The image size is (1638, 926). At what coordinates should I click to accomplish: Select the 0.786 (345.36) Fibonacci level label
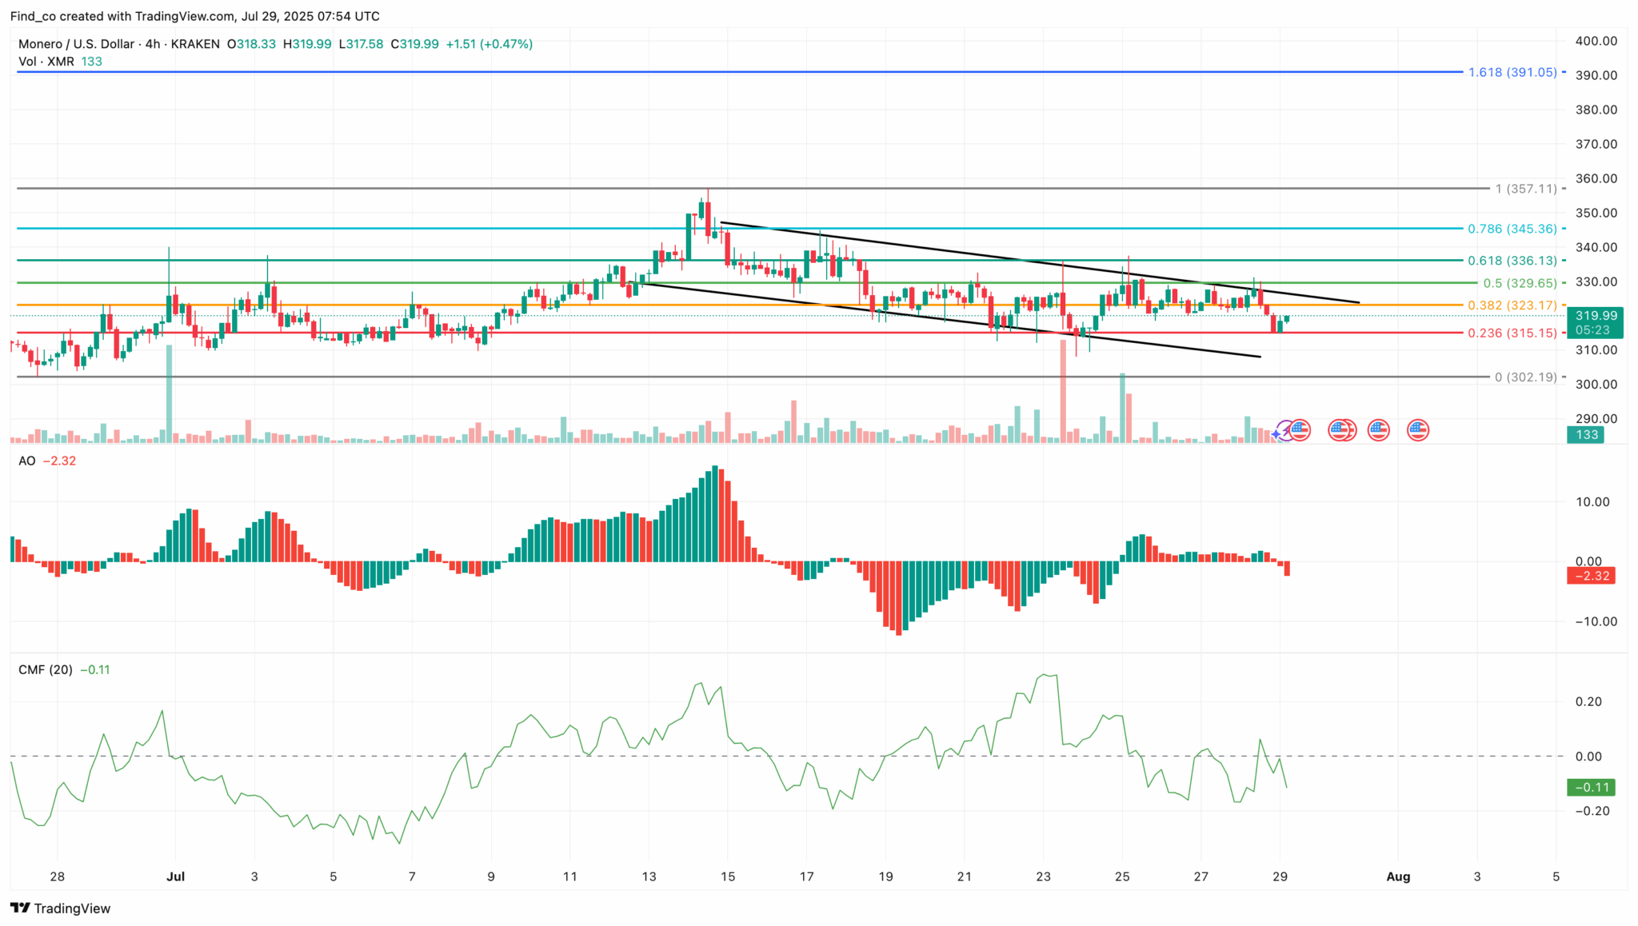coord(1512,229)
